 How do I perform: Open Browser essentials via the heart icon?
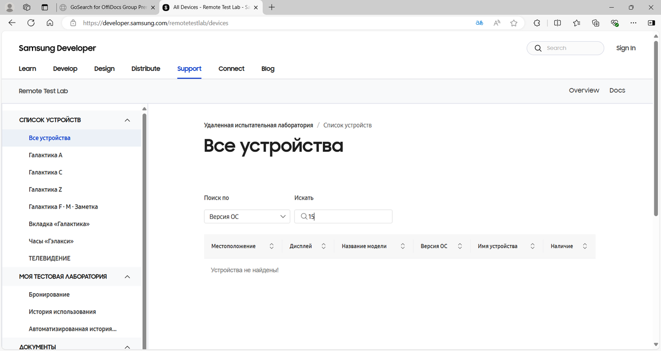[x=614, y=23]
